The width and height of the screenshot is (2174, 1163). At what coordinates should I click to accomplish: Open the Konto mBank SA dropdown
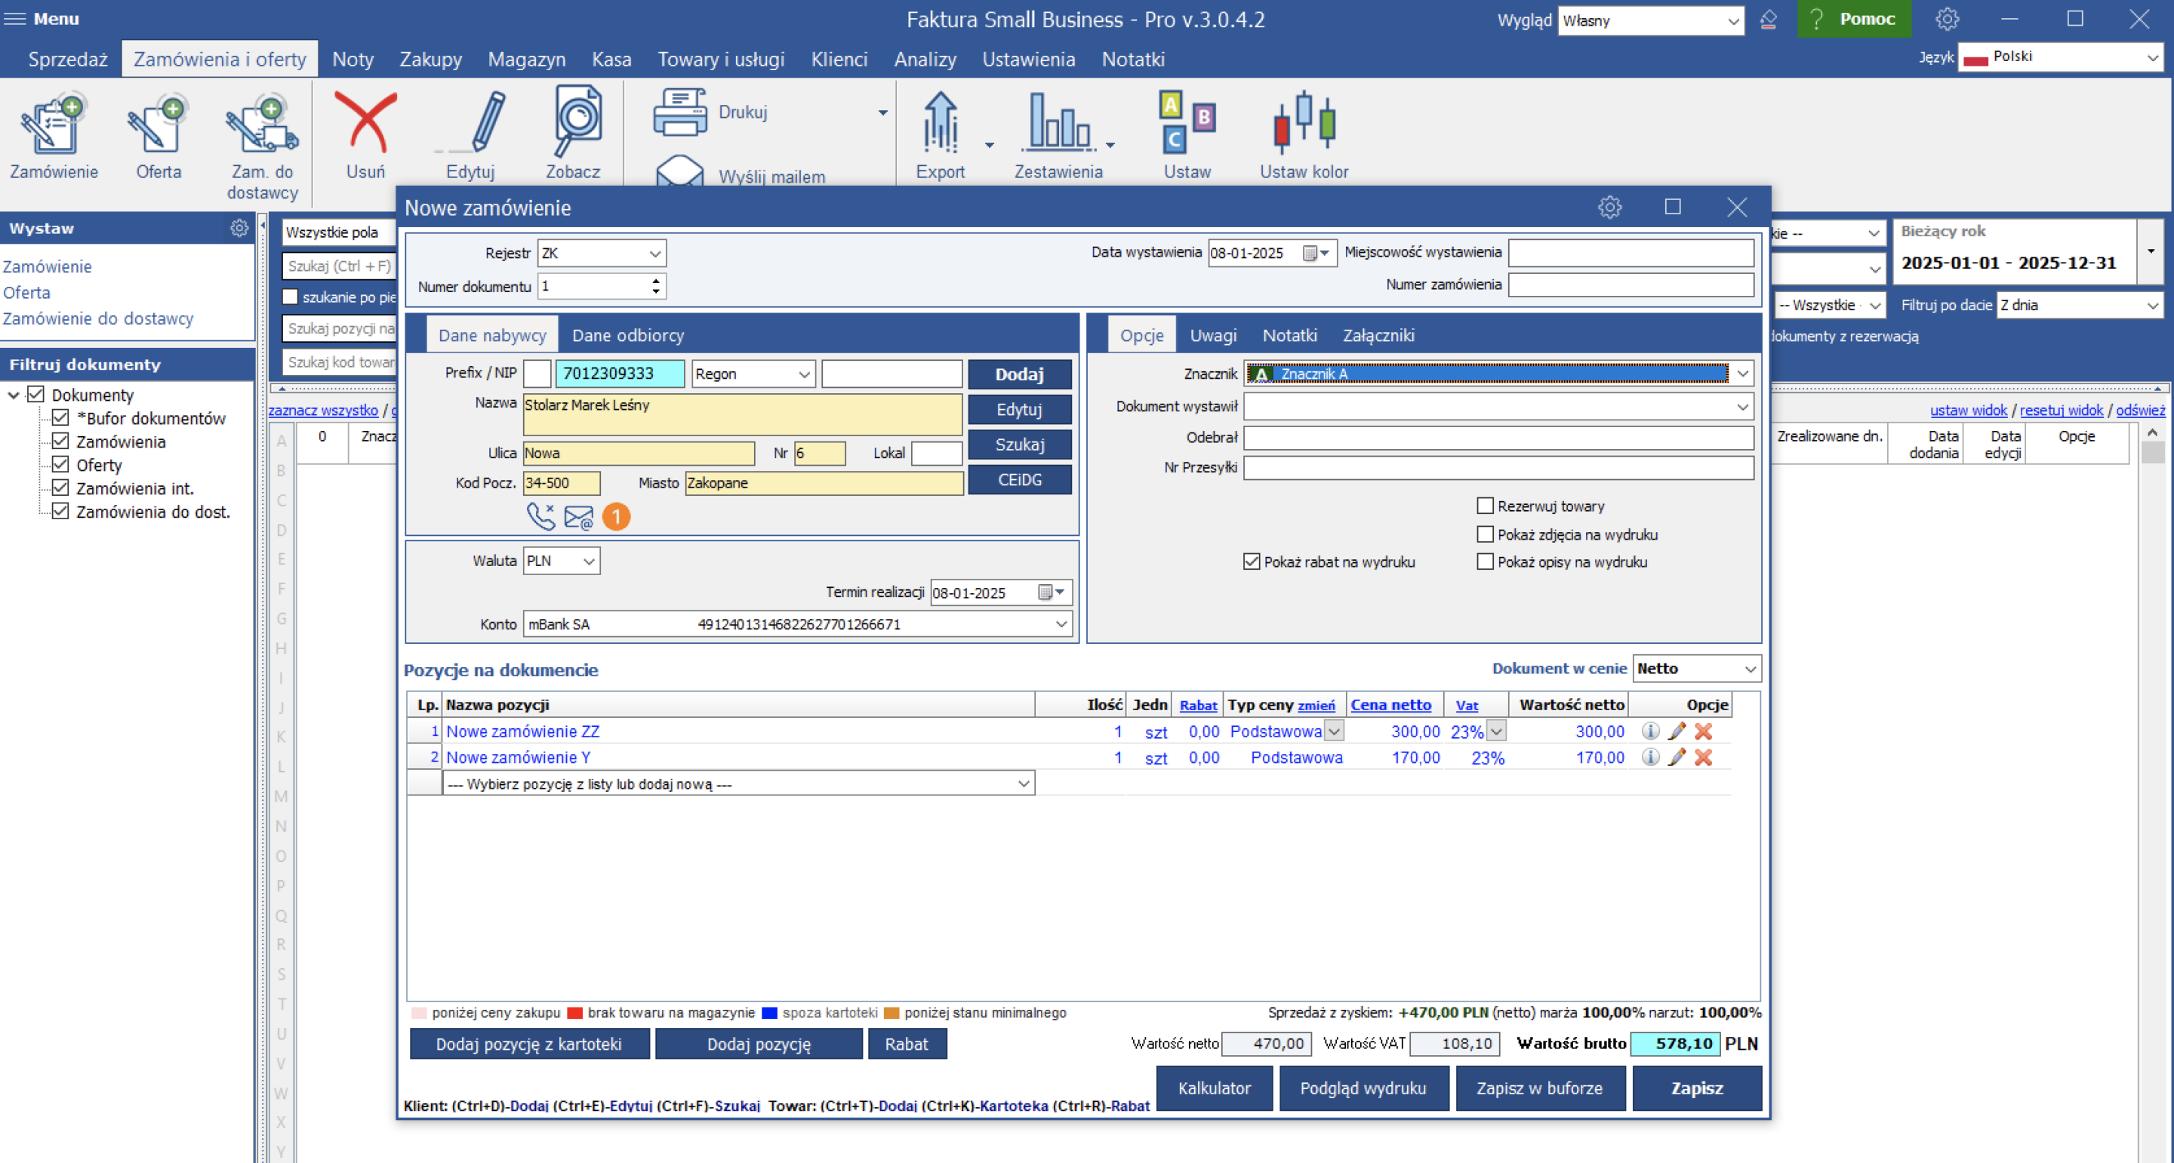click(1061, 625)
